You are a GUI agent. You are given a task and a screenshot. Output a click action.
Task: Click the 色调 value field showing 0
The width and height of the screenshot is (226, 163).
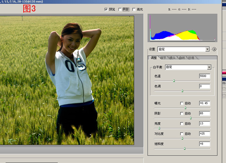(x=205, y=86)
